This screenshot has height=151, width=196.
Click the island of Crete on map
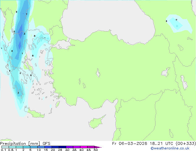pos(35,113)
